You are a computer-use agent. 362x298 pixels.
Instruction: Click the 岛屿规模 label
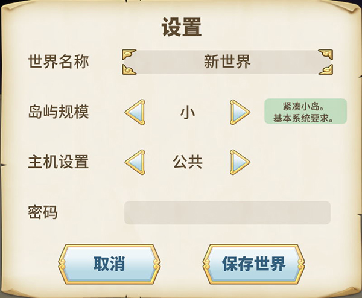[59, 112]
